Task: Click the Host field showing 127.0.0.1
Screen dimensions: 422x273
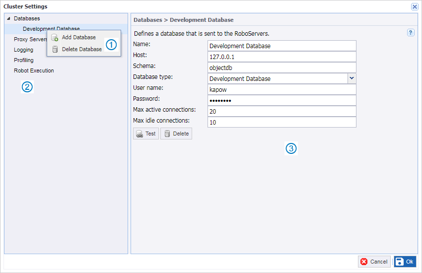Action: click(281, 57)
